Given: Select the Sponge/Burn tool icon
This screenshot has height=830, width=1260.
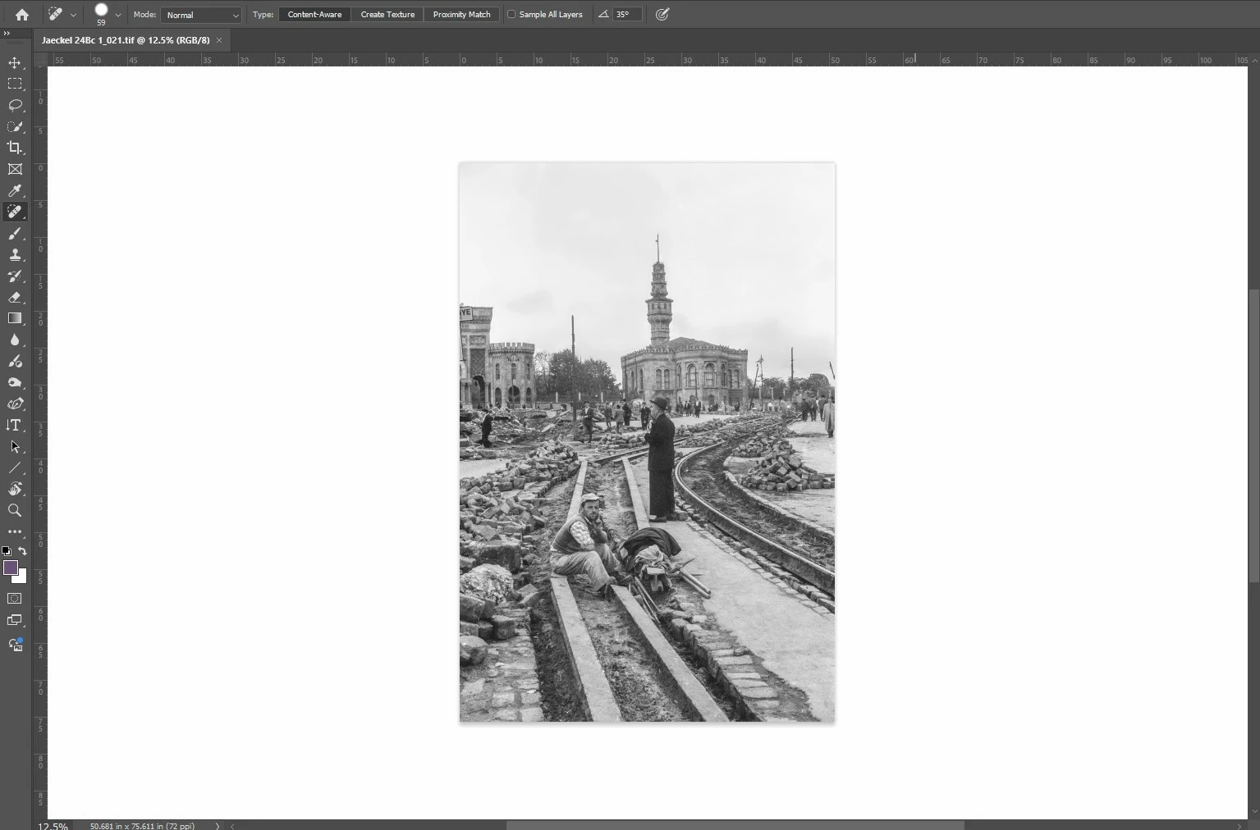Looking at the screenshot, I should pyautogui.click(x=15, y=382).
